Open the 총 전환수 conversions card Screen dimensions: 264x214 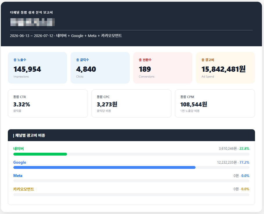click(x=163, y=68)
